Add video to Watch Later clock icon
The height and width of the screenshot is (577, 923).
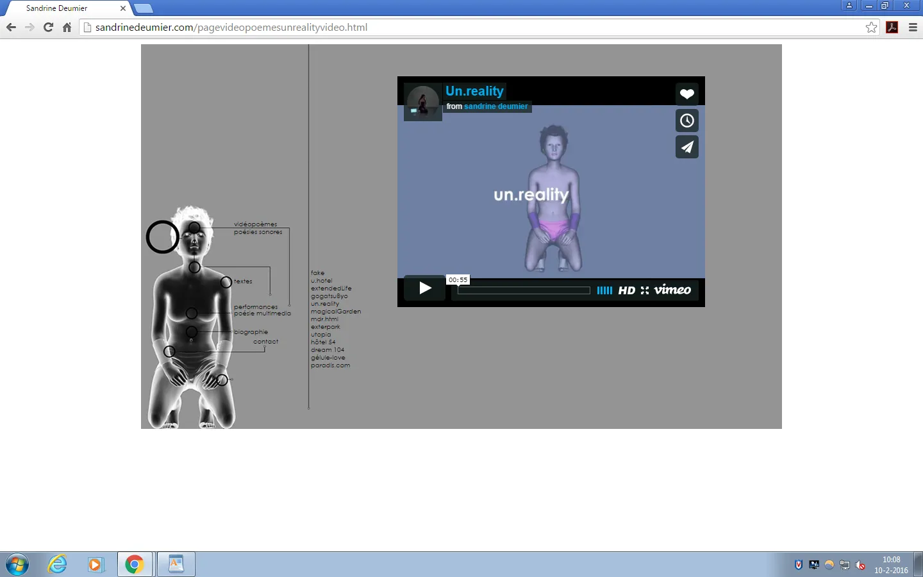(x=686, y=121)
